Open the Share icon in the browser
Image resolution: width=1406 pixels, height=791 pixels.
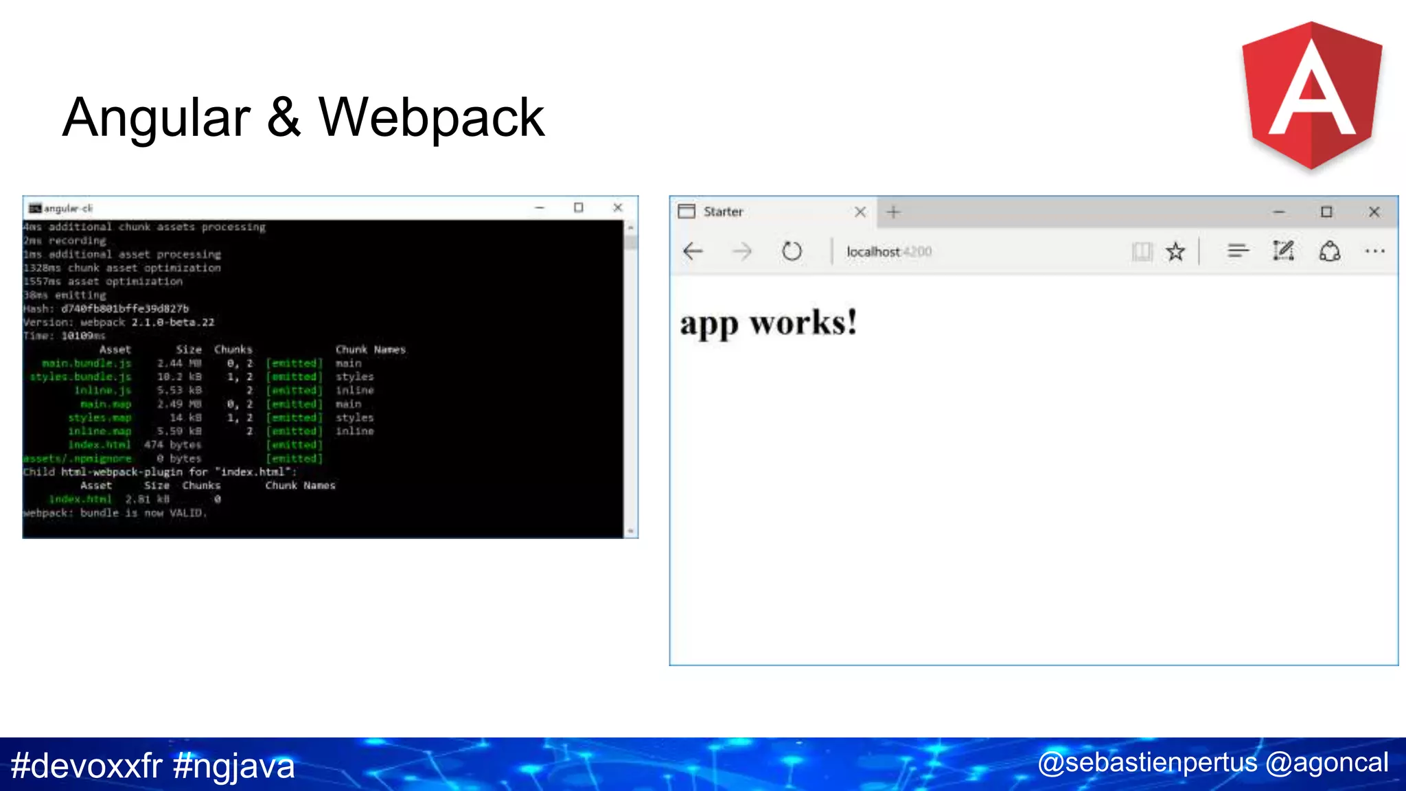point(1330,251)
